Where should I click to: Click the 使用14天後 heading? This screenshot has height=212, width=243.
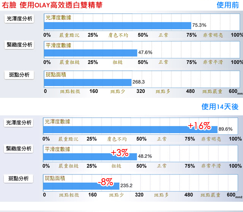[220, 107]
